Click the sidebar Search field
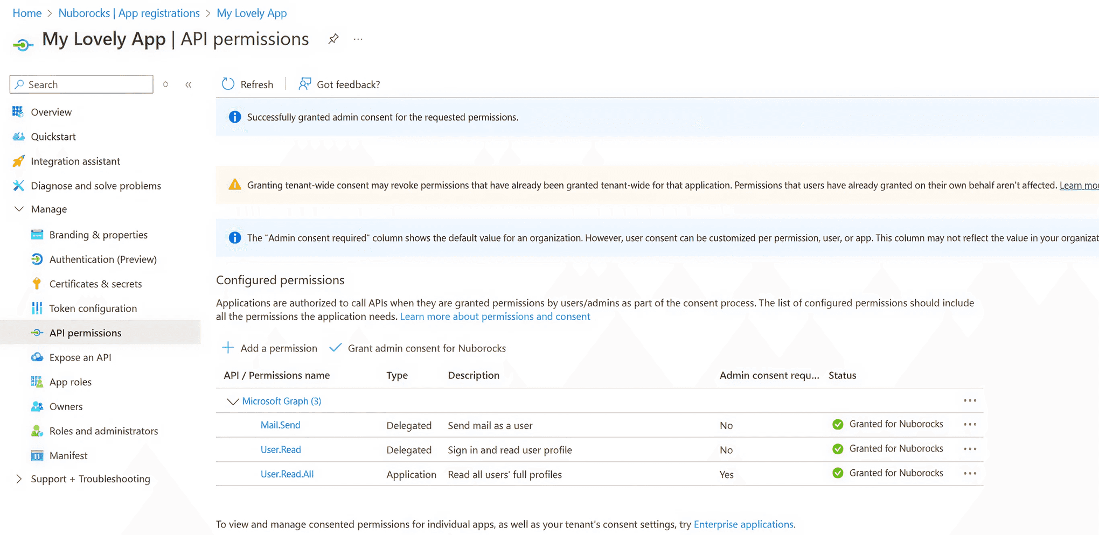The height and width of the screenshot is (535, 1099). point(81,84)
